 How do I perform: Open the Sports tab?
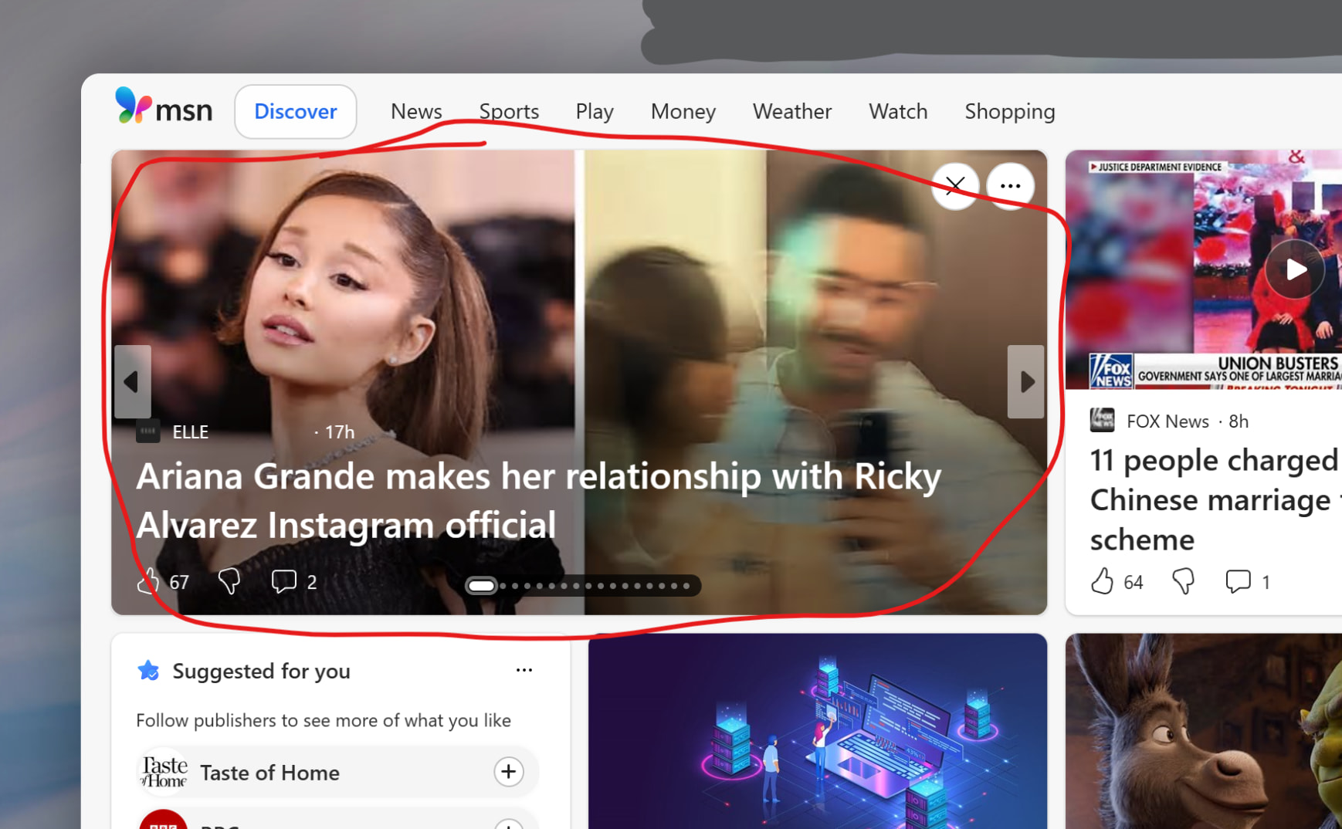point(509,111)
